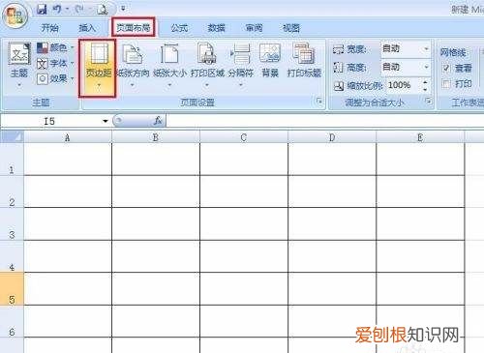484x353 pixels.
Task: Select column A header
Action: pyautogui.click(x=68, y=137)
